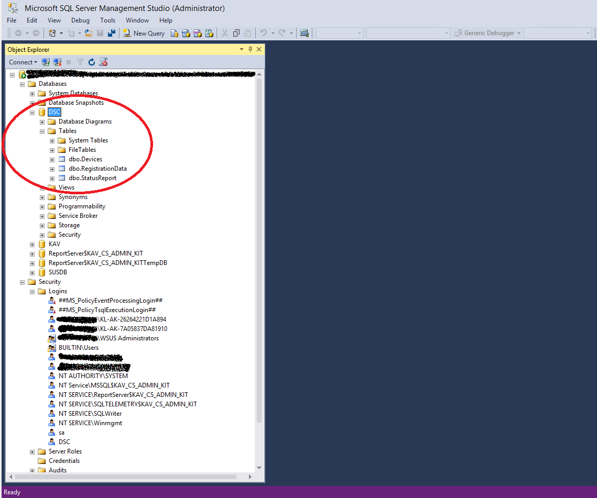Collapse the DSC database node

pos(32,112)
